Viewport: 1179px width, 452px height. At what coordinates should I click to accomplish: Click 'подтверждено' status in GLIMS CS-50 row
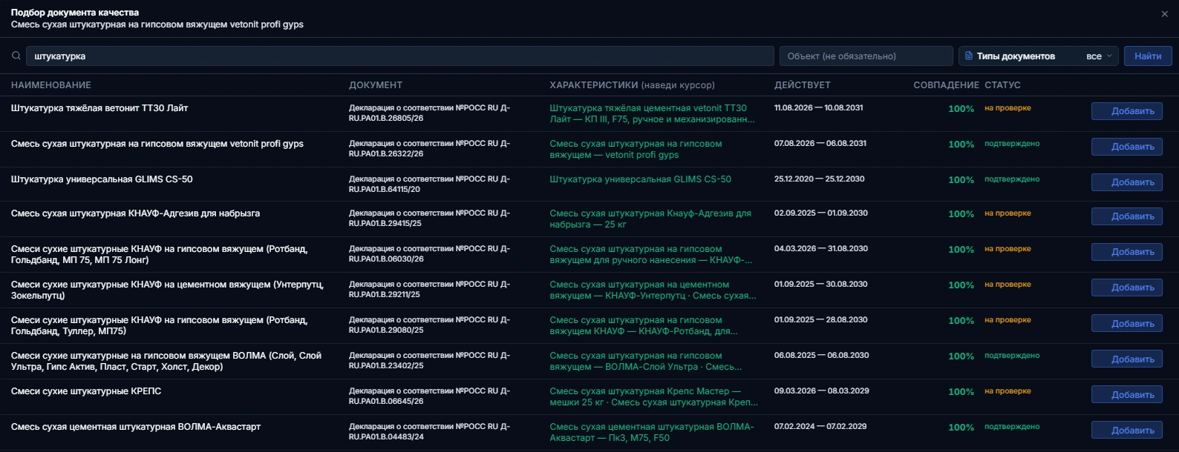click(1012, 179)
